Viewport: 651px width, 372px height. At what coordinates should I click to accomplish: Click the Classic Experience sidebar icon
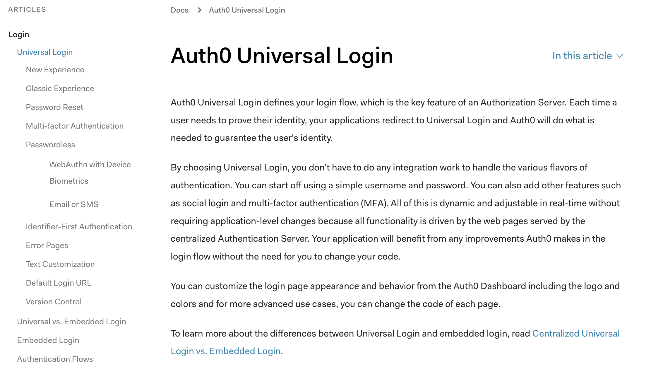[60, 89]
